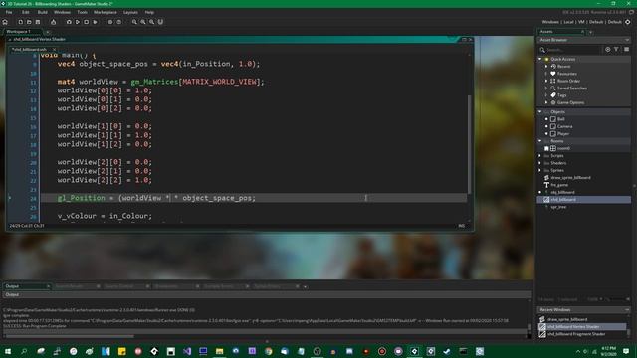Expand the Recent tree node
Screen dimensions: 637x358
(x=546, y=67)
